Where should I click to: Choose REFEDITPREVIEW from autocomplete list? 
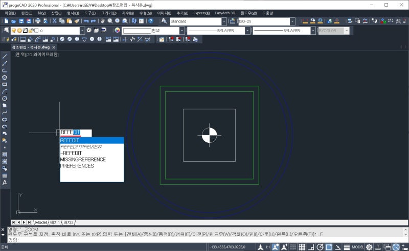click(x=92, y=147)
